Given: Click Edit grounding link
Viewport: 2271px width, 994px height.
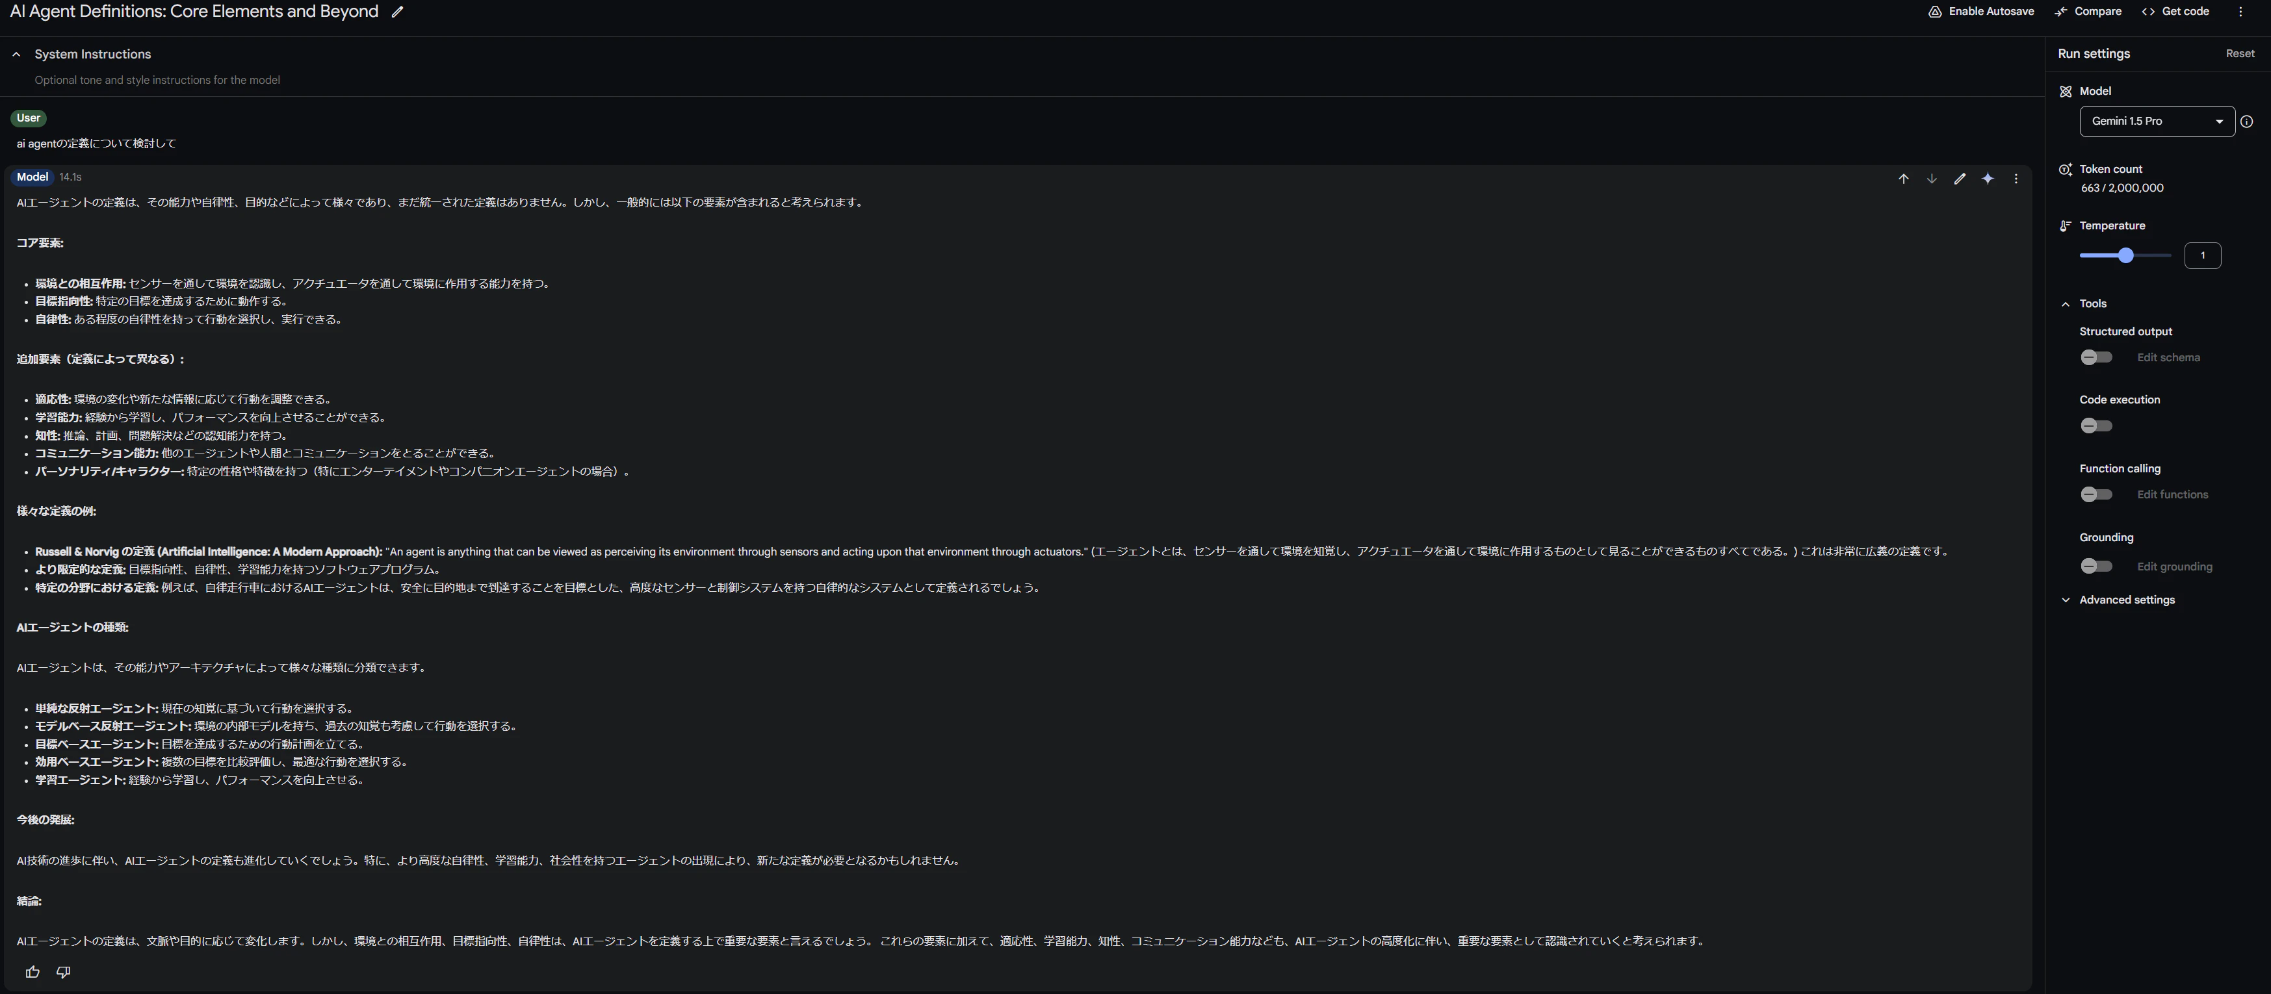Looking at the screenshot, I should pyautogui.click(x=2174, y=567).
